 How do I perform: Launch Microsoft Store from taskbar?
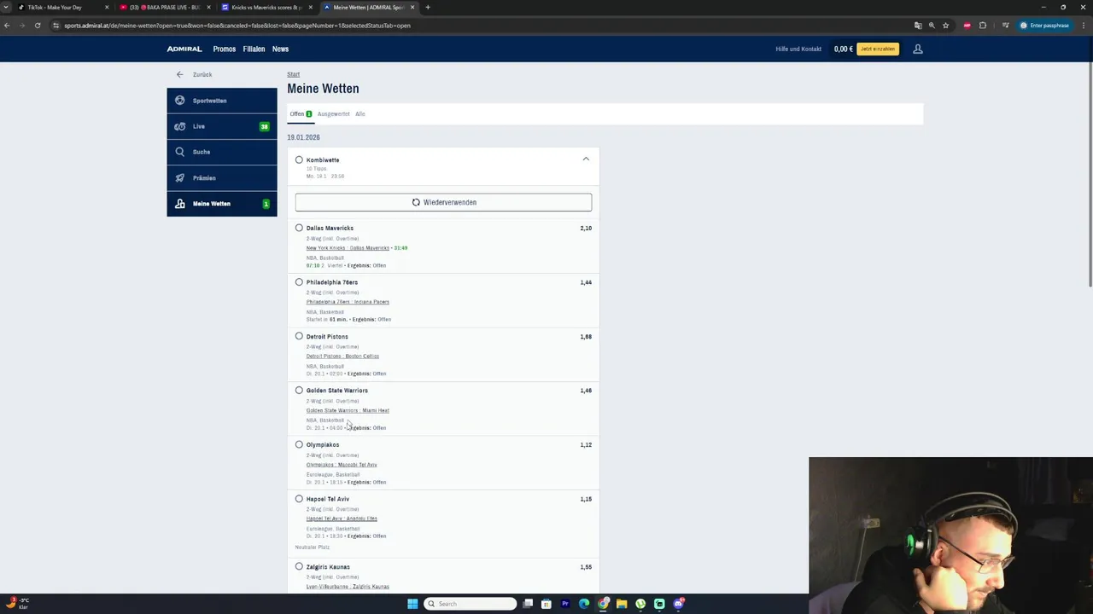546,604
